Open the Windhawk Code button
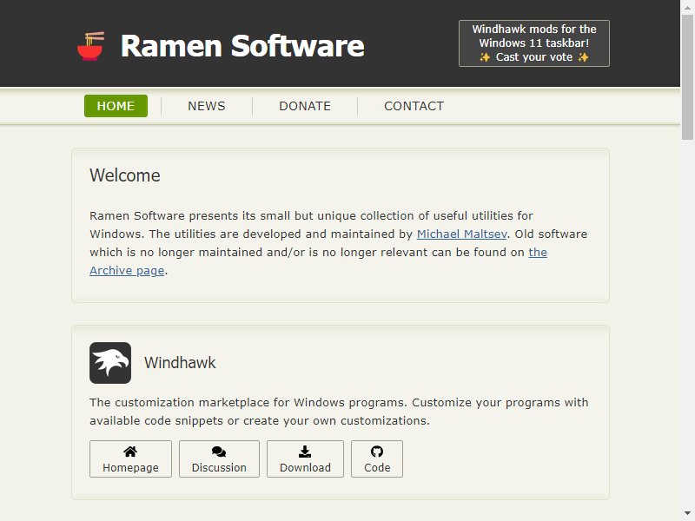This screenshot has width=695, height=521. coord(377,459)
